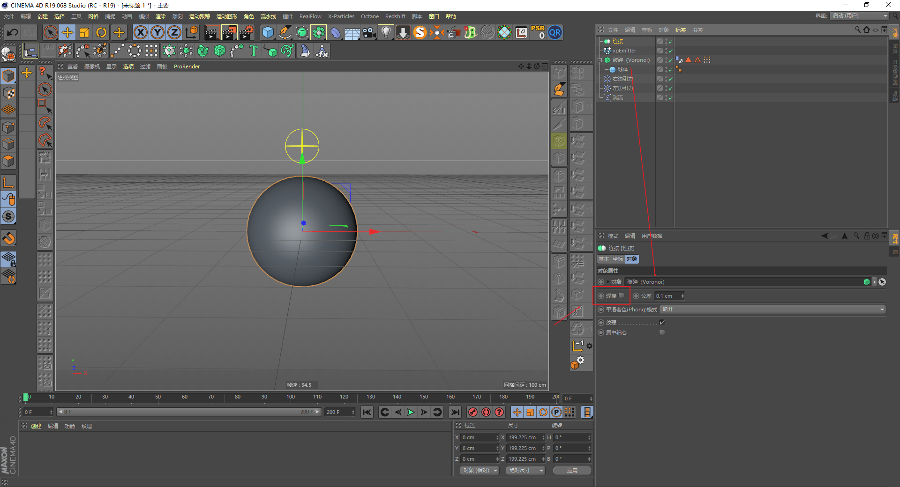Toggle 球体 enable checkmark
Screen dimensions: 900x487
tap(670, 70)
